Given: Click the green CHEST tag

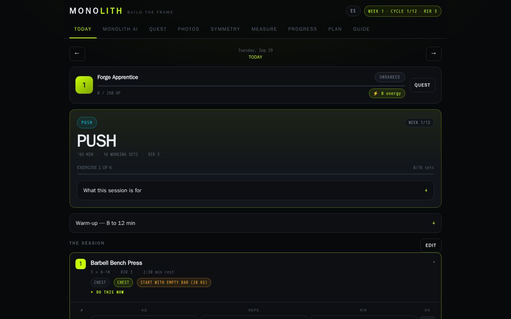Looking at the screenshot, I should pos(123,282).
